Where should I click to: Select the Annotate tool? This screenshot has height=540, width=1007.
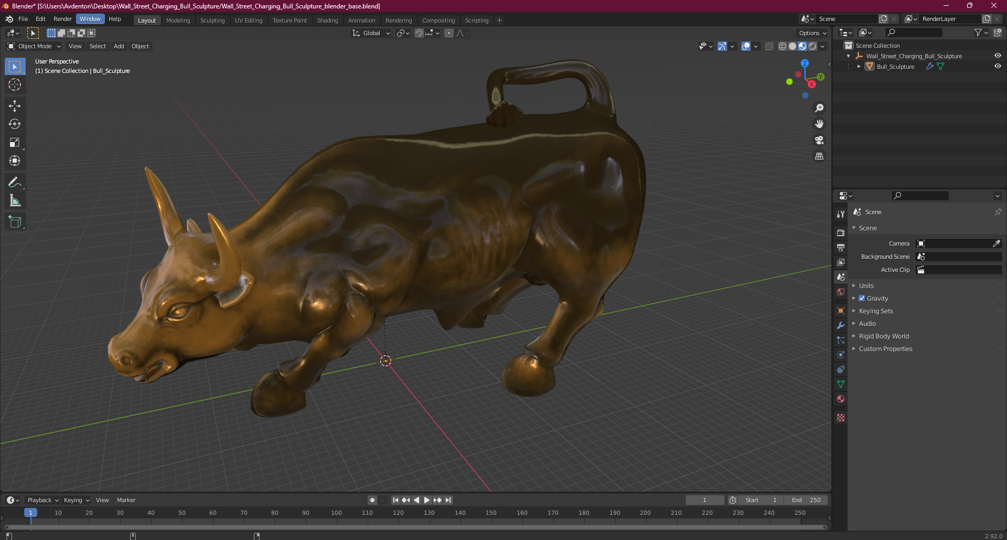pyautogui.click(x=15, y=183)
